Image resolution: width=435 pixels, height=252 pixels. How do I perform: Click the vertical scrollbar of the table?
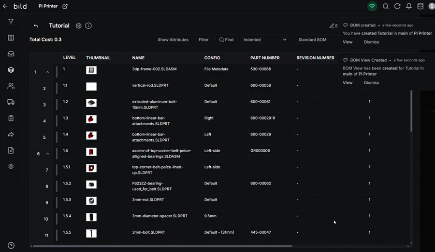pyautogui.click(x=411, y=111)
